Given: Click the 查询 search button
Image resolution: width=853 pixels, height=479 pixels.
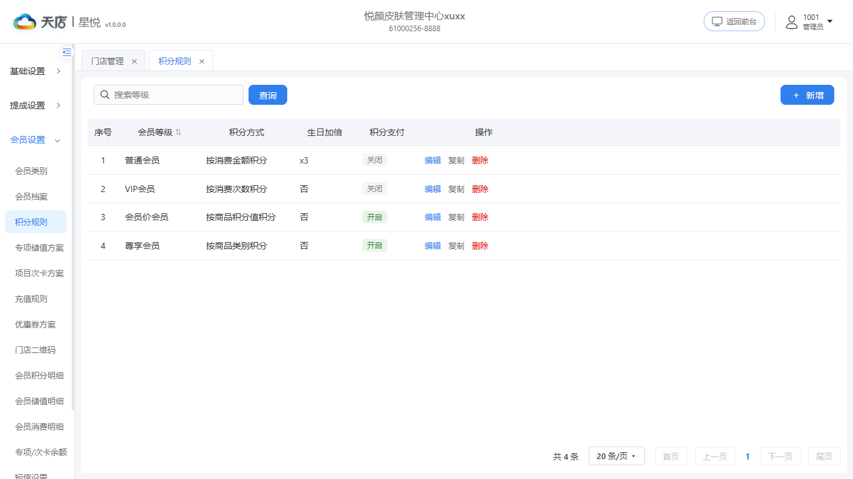Looking at the screenshot, I should click(x=268, y=95).
